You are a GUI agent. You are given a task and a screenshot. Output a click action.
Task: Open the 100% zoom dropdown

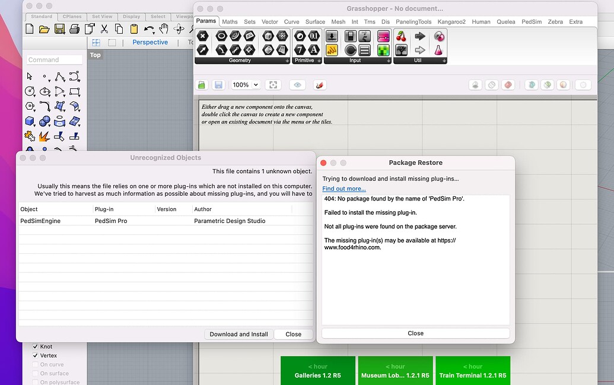pyautogui.click(x=245, y=84)
